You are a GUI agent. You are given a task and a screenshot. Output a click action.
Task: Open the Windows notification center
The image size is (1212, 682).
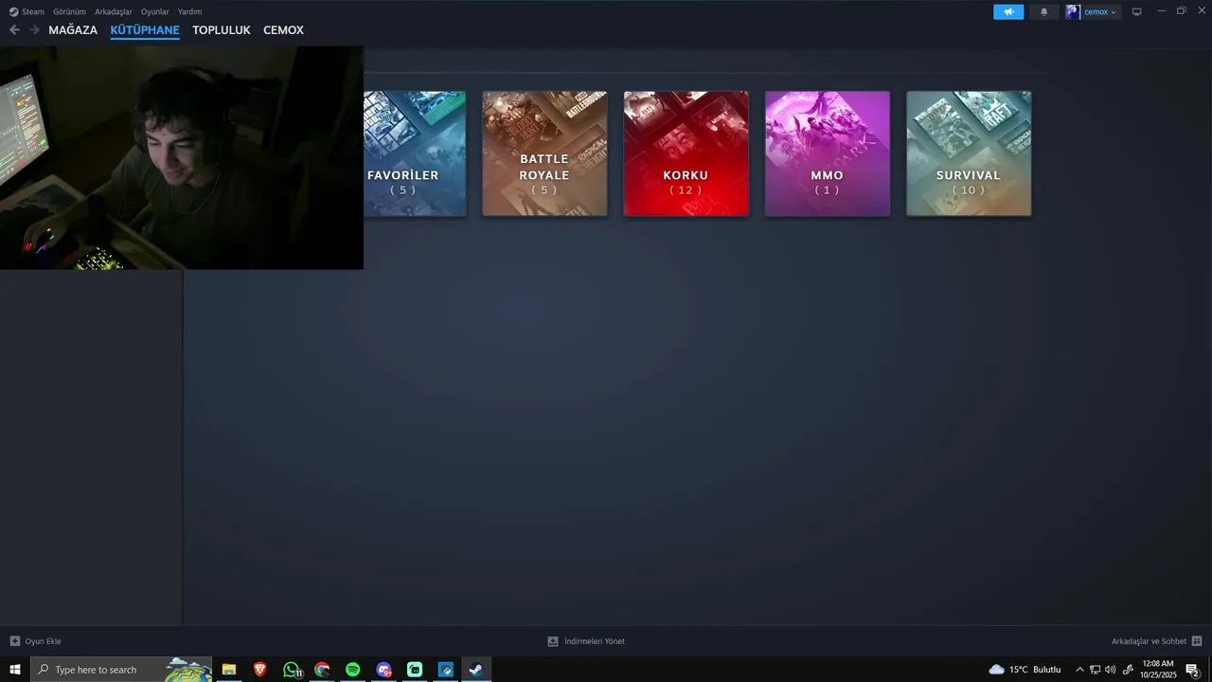[x=1193, y=670]
